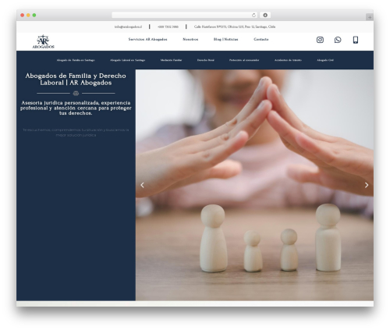Open the Accidentes de tránsito link

[288, 60]
